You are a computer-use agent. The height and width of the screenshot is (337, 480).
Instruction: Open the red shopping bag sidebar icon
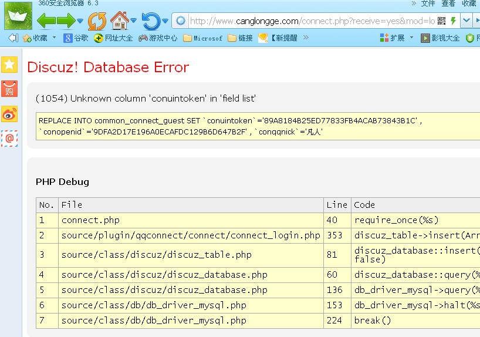pyautogui.click(x=9, y=89)
